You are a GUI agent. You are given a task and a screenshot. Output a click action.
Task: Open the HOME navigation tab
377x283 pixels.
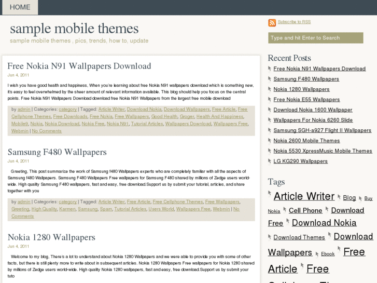(20, 7)
